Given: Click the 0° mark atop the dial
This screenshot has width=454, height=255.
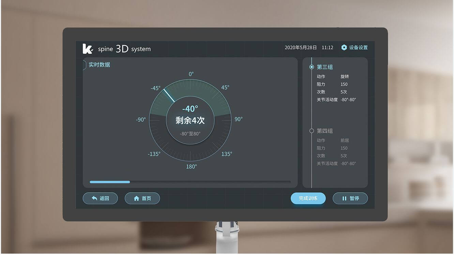Looking at the screenshot, I should click(x=191, y=74).
